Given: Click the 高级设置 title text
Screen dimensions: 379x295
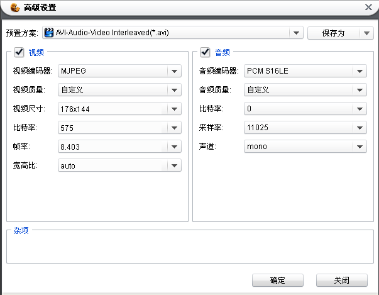Looking at the screenshot, I should tap(40, 8).
